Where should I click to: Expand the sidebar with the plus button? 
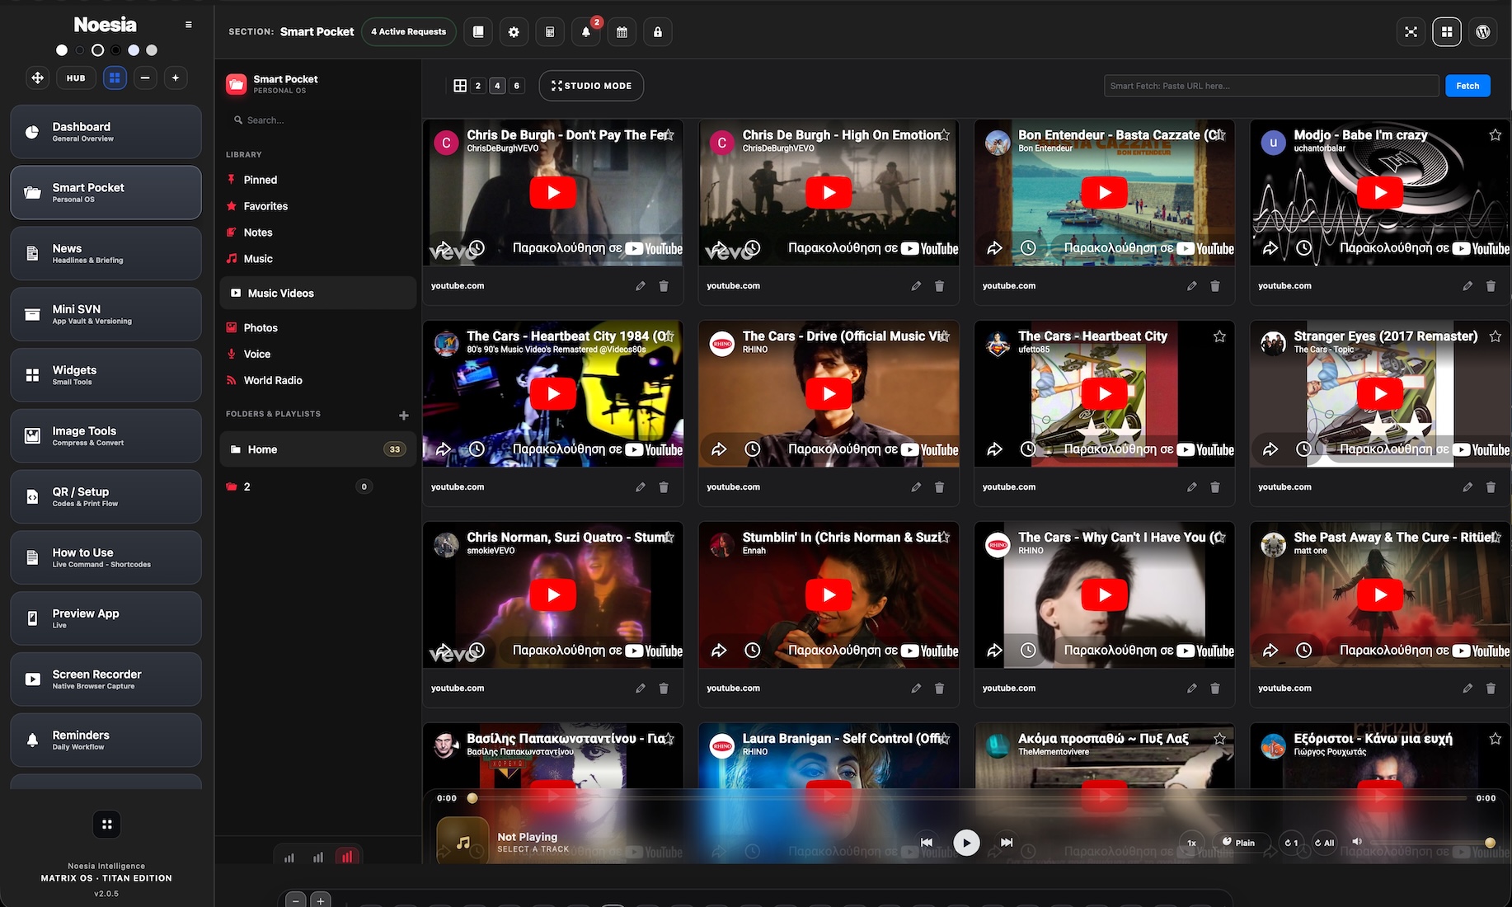pyautogui.click(x=175, y=78)
